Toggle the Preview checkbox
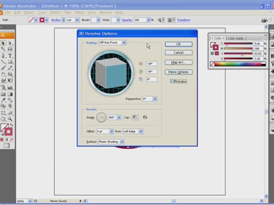 coord(172,81)
